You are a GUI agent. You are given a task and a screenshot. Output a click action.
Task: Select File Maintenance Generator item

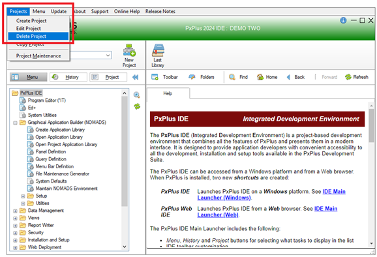coord(62,174)
